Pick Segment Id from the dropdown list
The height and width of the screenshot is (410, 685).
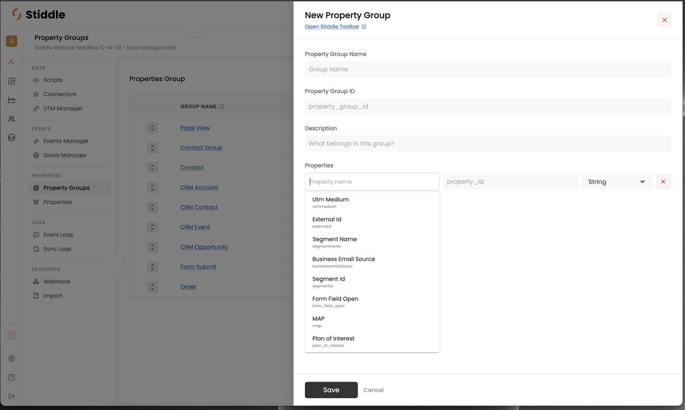point(372,282)
